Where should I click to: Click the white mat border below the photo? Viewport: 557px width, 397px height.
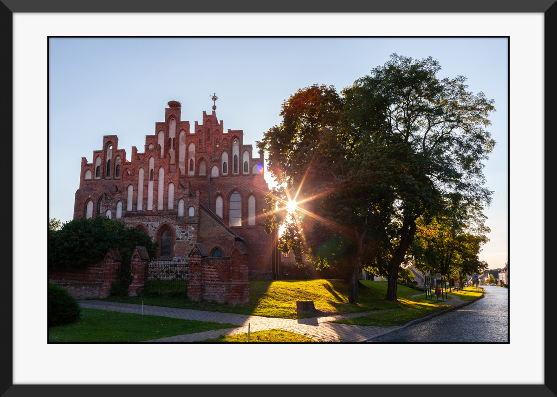278,363
